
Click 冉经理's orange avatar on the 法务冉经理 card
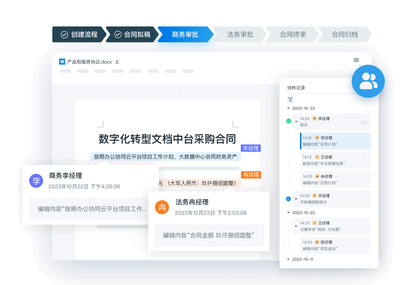click(x=162, y=208)
